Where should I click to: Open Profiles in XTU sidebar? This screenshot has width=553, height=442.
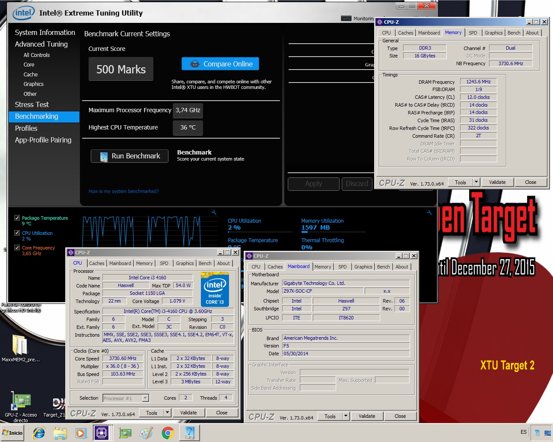(26, 128)
